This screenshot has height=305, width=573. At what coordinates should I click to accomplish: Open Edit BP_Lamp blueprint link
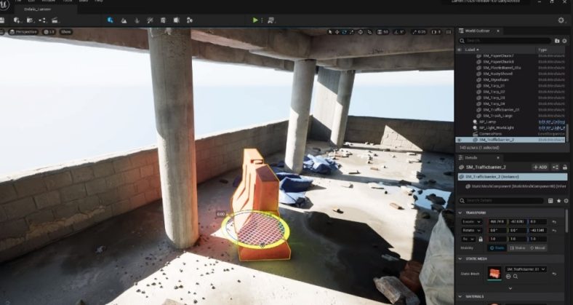(551, 122)
